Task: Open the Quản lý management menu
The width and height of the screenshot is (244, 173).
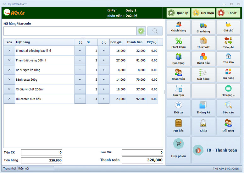Action: pos(178,13)
